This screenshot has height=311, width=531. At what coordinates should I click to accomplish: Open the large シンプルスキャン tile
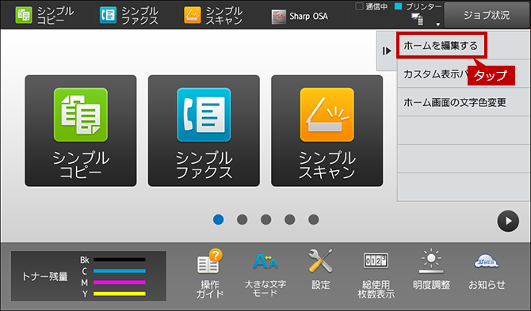click(327, 131)
